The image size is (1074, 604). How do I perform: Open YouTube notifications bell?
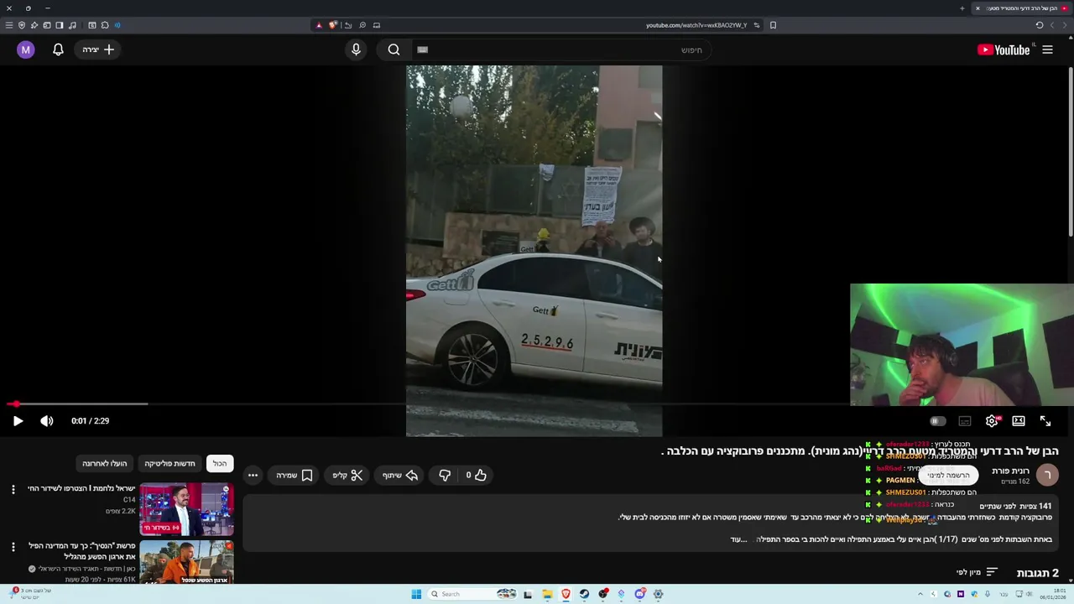point(58,49)
